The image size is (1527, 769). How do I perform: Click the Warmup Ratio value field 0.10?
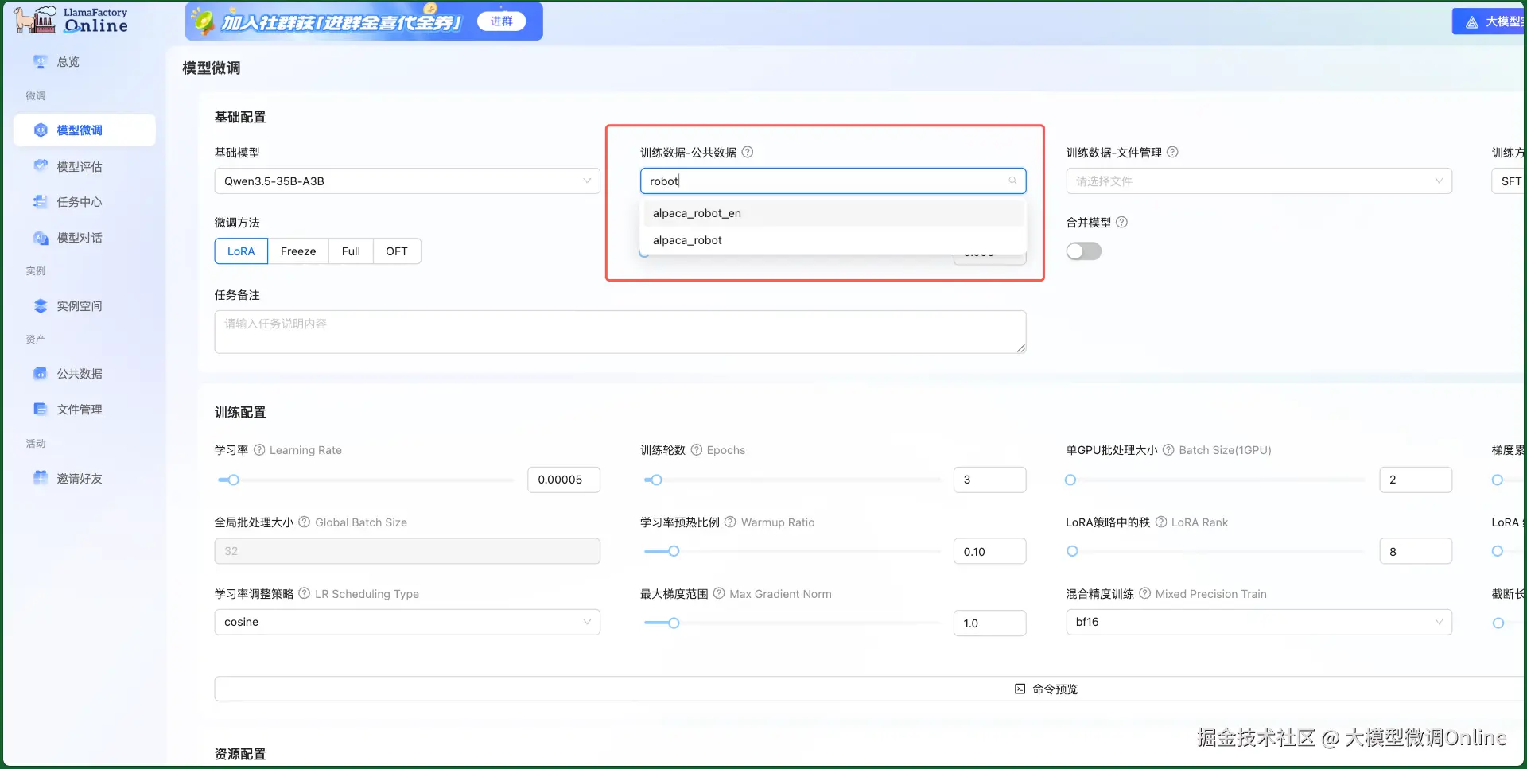click(990, 551)
